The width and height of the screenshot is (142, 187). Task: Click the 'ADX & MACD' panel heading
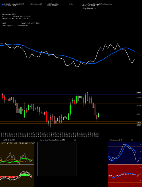[9, 140]
